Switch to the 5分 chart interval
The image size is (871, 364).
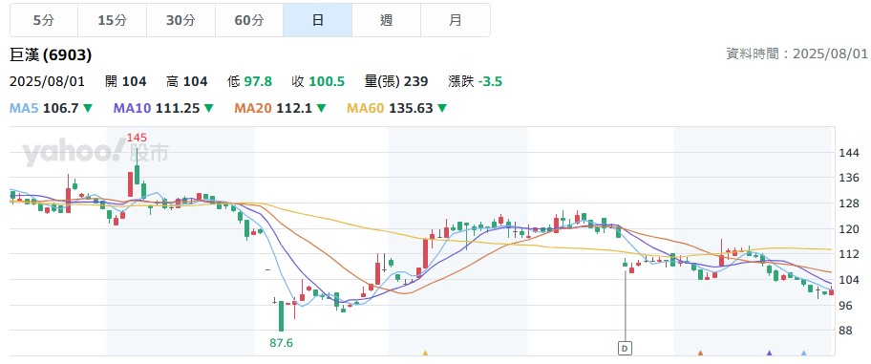point(44,21)
